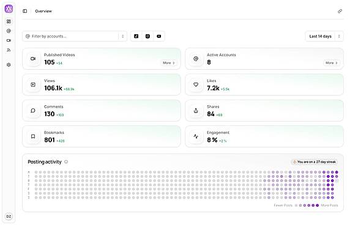Open the dashboard grid icon in sidebar

click(x=9, y=21)
